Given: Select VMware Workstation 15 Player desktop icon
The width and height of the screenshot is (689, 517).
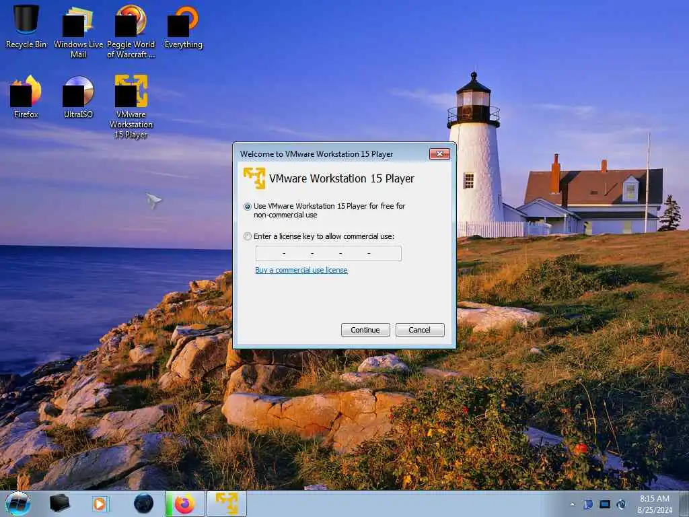Looking at the screenshot, I should 131,106.
